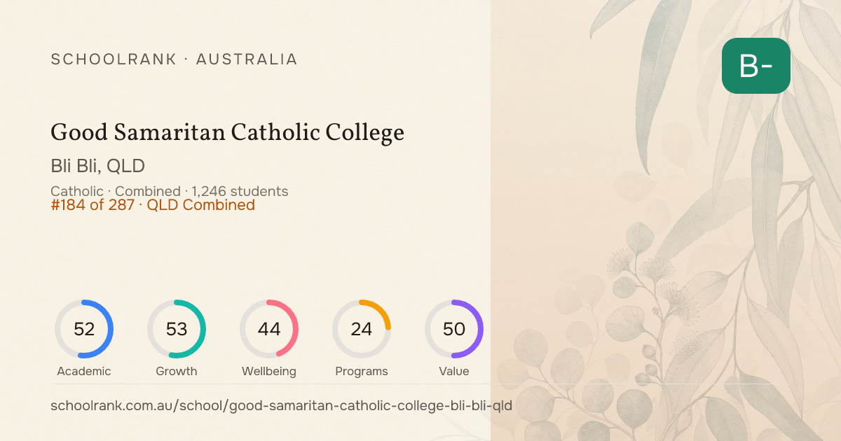Click the Bli Bli, QLD location text

tap(98, 167)
